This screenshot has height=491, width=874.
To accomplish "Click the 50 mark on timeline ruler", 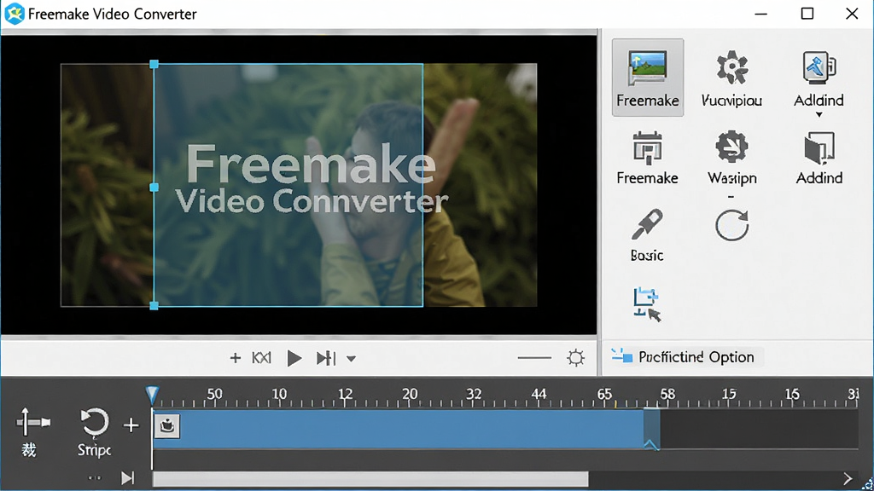I will pos(214,394).
